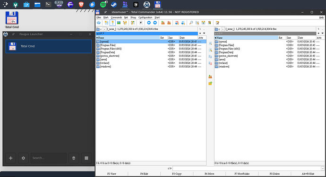Open the right panel directory history arrow
Image resolution: width=326 pixels, height=177 pixels.
tap(323, 33)
